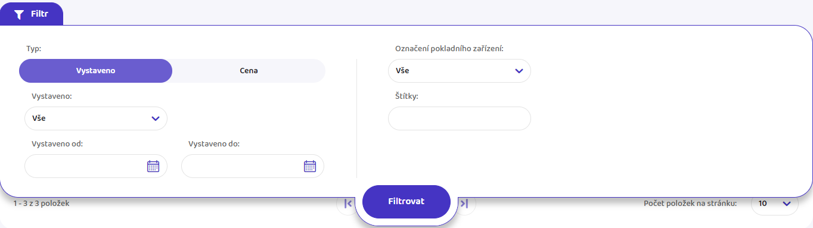This screenshot has height=228, width=813.
Task: Jump to first page of results
Action: (348, 204)
